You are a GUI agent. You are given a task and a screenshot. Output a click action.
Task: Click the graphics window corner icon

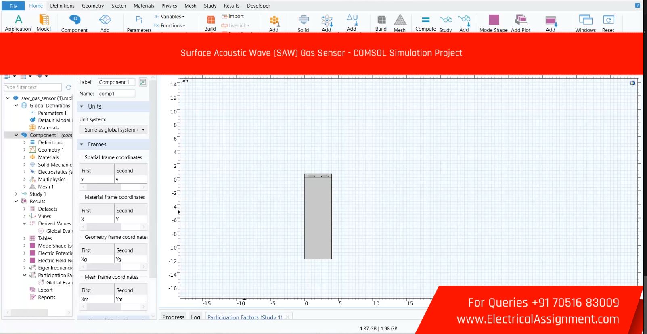[632, 83]
